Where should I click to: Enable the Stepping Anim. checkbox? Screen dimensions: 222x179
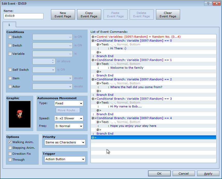(x=10, y=148)
